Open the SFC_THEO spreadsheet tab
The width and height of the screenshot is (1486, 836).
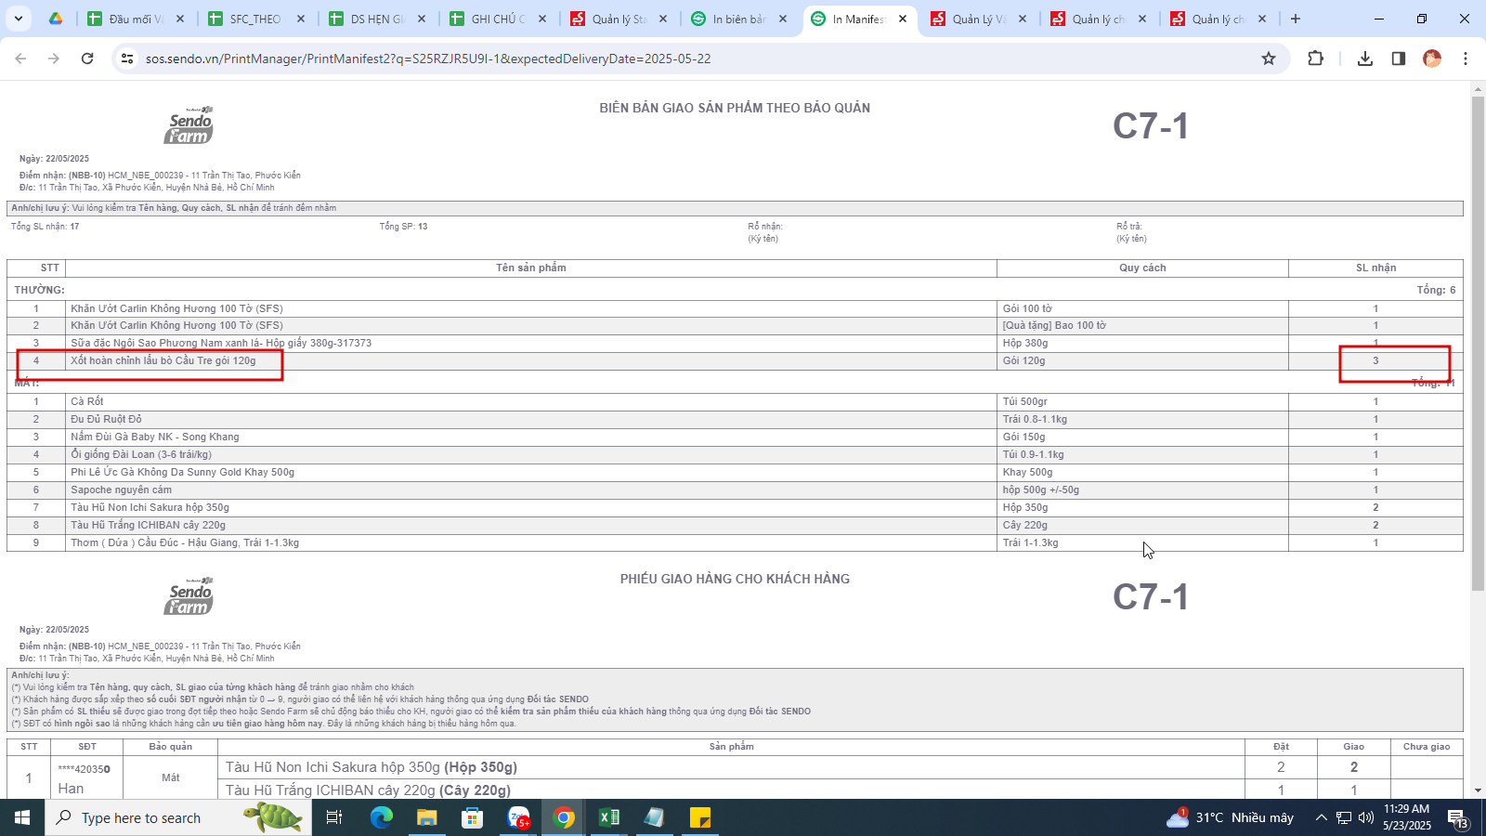(x=255, y=19)
